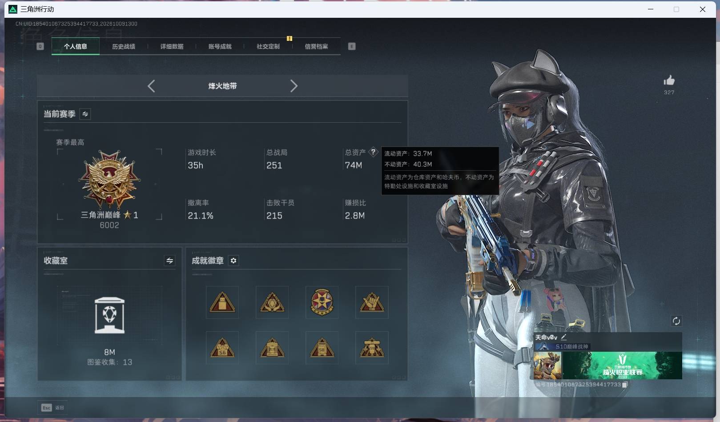The width and height of the screenshot is (720, 422).
Task: Go to previous mode with left chevron
Action: pyautogui.click(x=151, y=86)
